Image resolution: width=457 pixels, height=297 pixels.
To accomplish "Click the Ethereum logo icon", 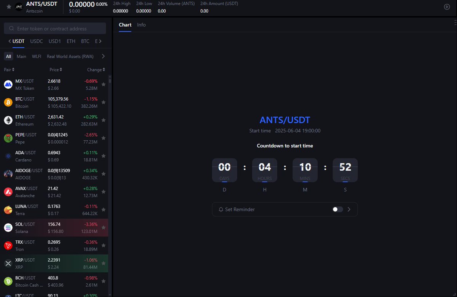I will 8,120.
